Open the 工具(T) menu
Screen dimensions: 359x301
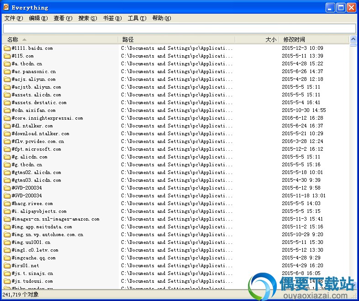click(x=137, y=18)
